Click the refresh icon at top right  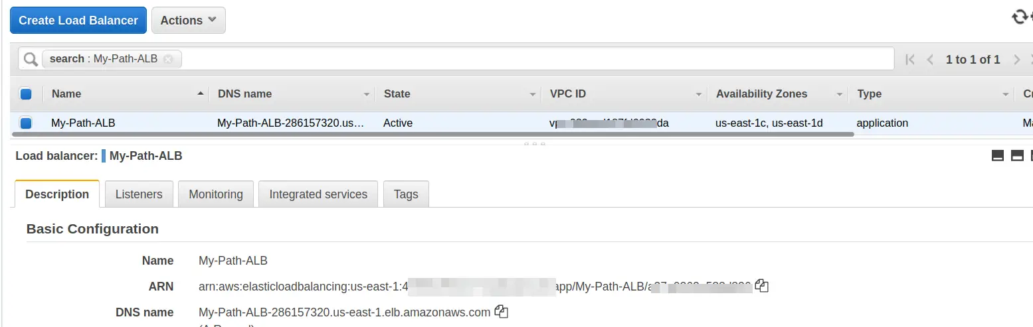pos(1020,17)
